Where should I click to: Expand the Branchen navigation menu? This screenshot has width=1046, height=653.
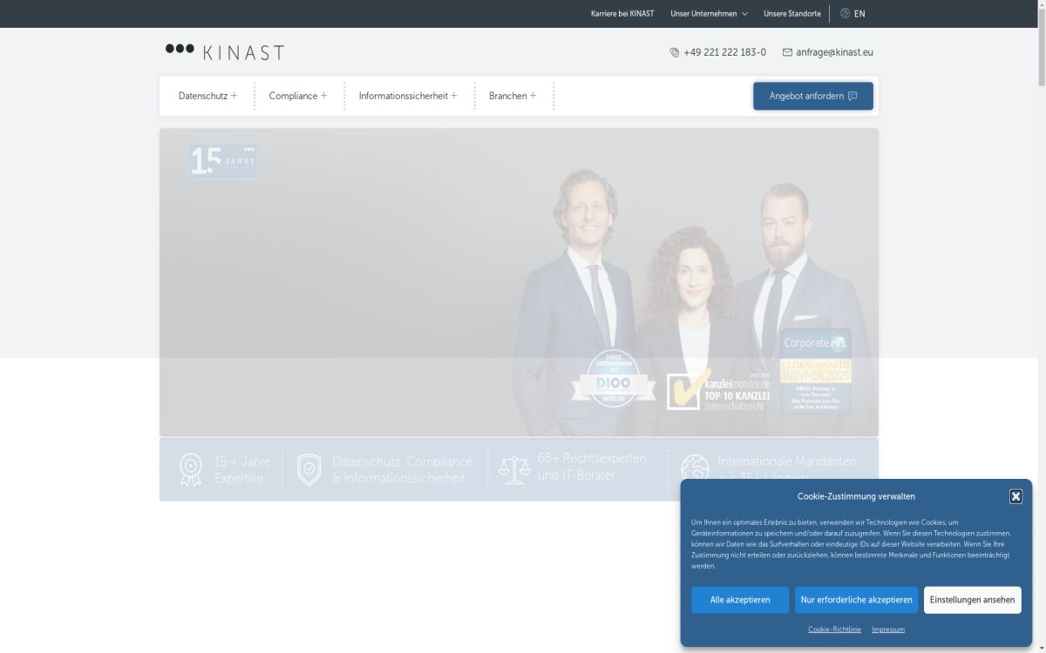[x=513, y=96]
